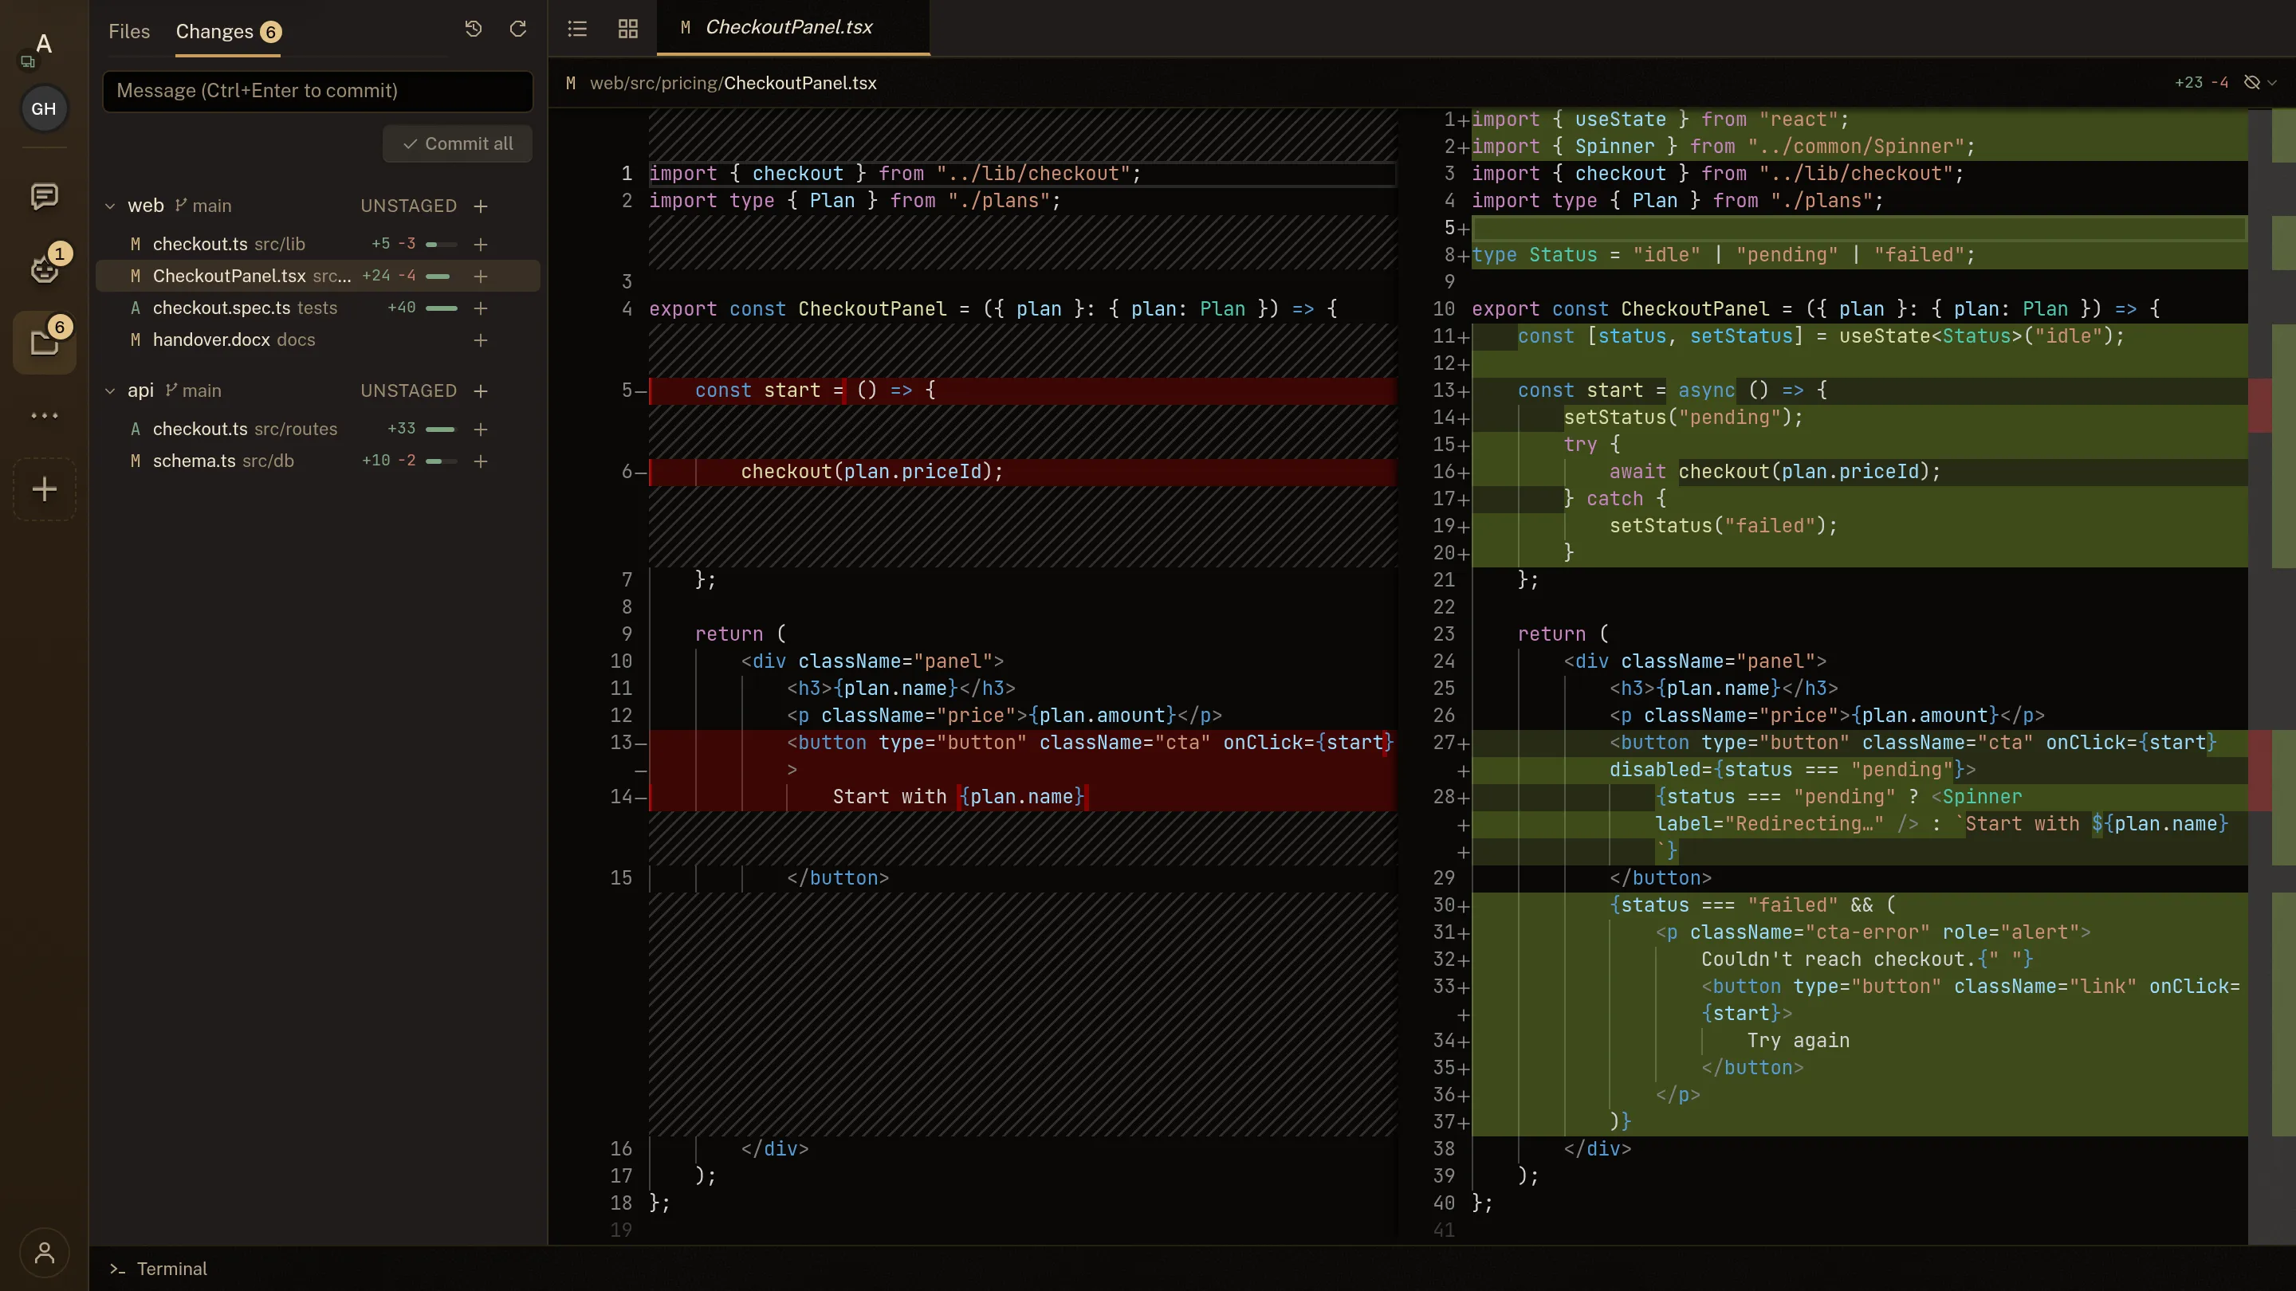Stage all web repo changes
This screenshot has width=2296, height=1291.
[481, 206]
